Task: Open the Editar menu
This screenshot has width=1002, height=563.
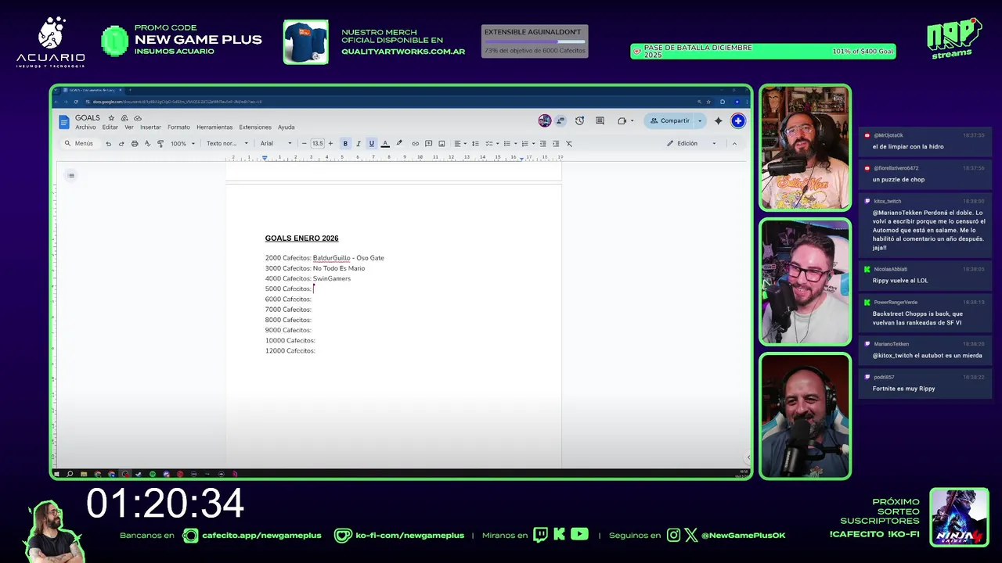Action: point(110,127)
